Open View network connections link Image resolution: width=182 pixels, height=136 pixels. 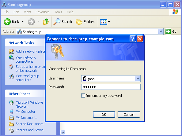pyautogui.click(x=26, y=59)
